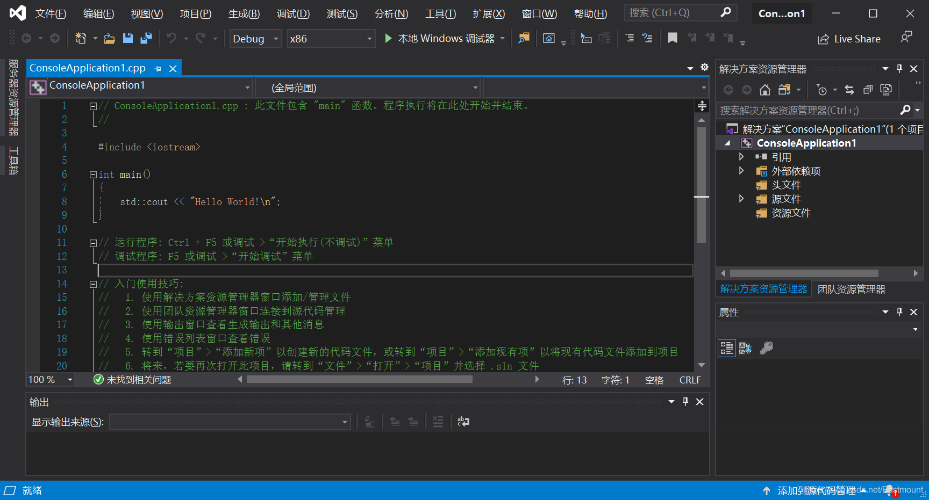
Task: Switch Properties panel to categorized view
Action: click(727, 348)
